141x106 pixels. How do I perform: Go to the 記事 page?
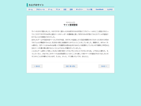click(x=71, y=9)
